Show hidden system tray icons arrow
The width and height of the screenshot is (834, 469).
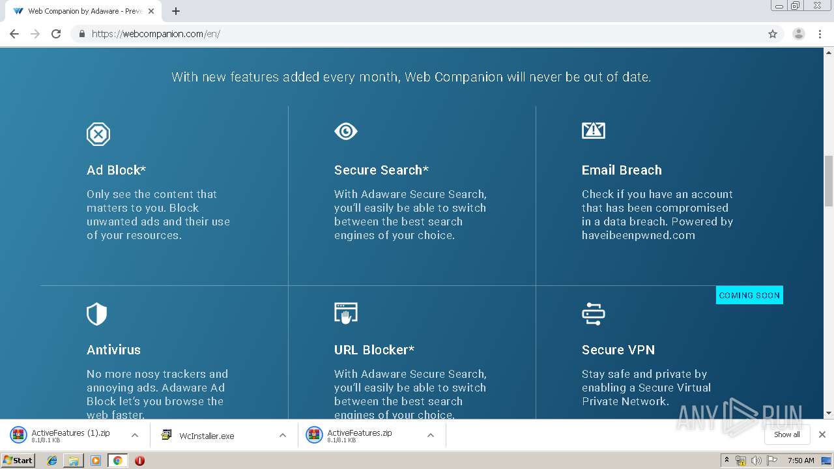[726, 461]
